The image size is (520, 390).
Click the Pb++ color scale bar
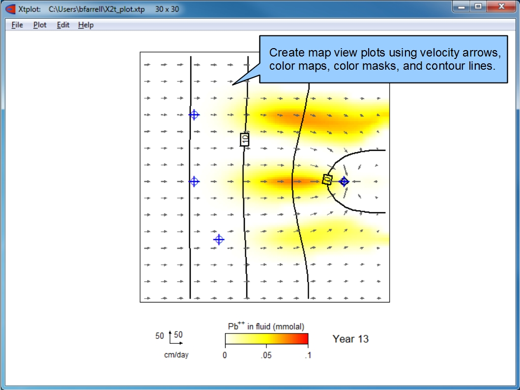point(266,339)
